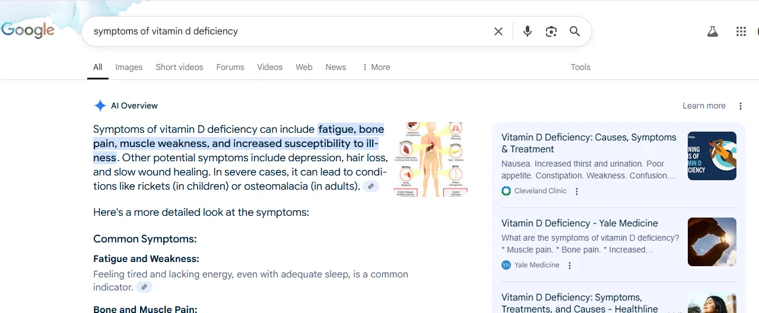Viewport: 759px width, 313px height.
Task: Click the AI Overview sparkle icon
Action: click(x=100, y=106)
